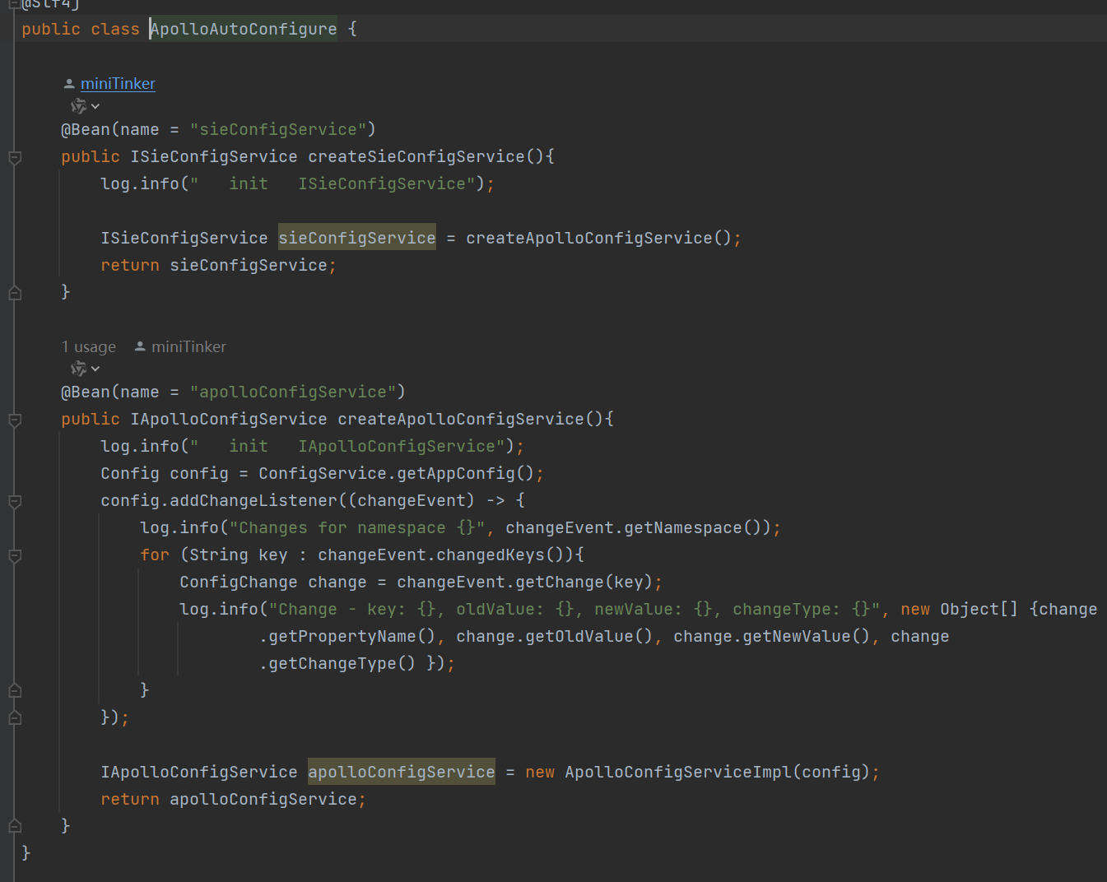Click the getPropertyName() call
This screenshot has height=882, width=1107.
(x=352, y=636)
